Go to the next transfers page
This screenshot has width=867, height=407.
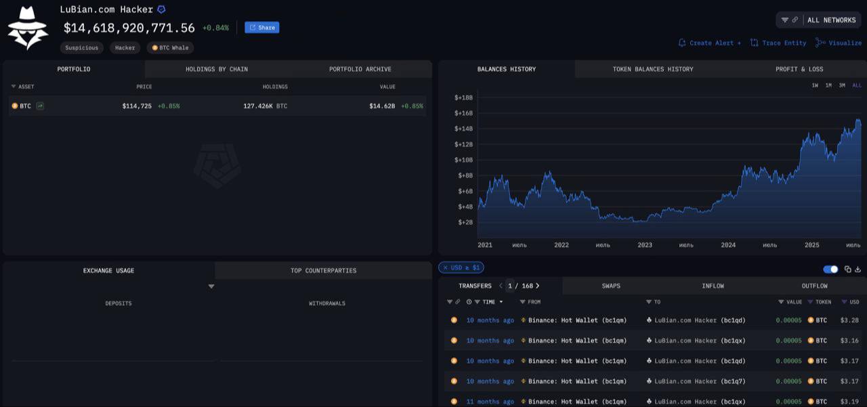538,286
